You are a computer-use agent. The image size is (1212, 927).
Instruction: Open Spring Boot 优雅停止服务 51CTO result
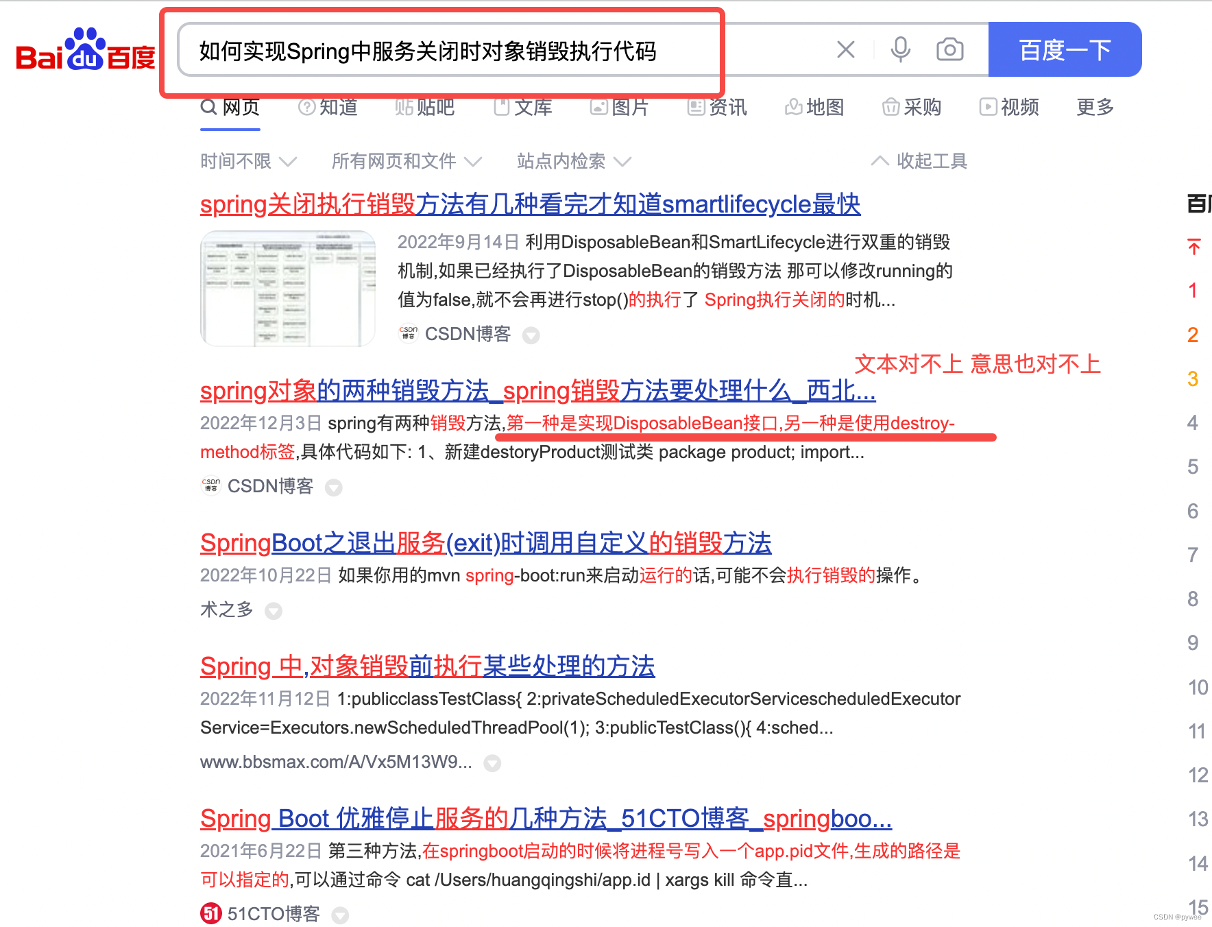point(546,819)
